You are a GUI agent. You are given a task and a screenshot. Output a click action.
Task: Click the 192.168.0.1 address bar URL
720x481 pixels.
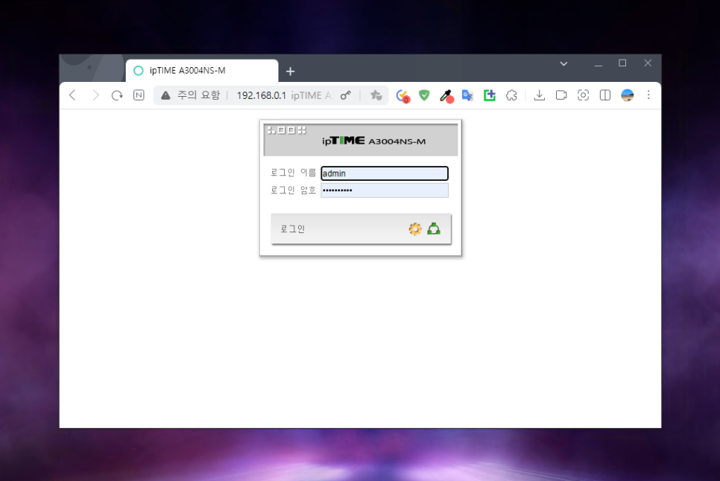[x=262, y=95]
